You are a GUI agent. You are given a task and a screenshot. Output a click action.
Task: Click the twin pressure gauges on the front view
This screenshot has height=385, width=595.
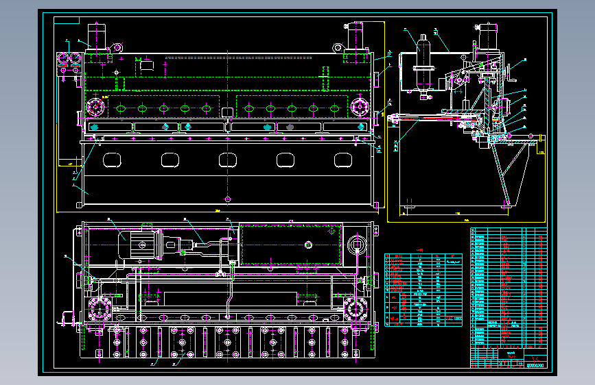pyautogui.click(x=69, y=60)
